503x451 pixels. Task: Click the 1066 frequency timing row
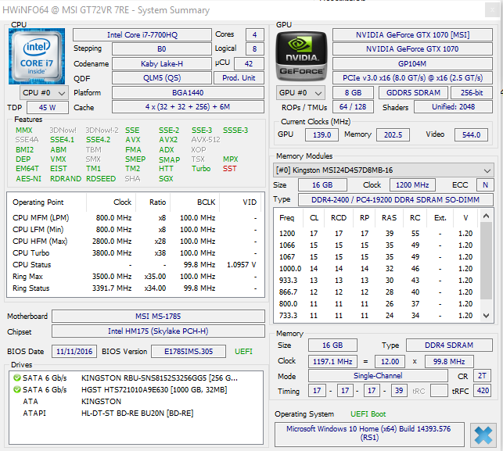[x=376, y=245]
